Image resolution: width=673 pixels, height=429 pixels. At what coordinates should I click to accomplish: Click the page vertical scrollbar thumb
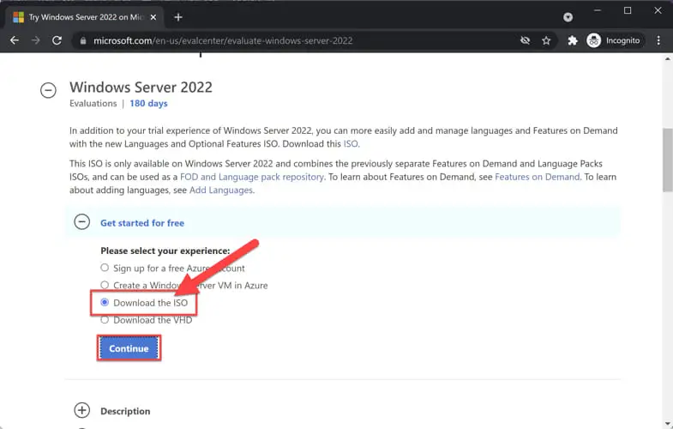click(x=667, y=160)
